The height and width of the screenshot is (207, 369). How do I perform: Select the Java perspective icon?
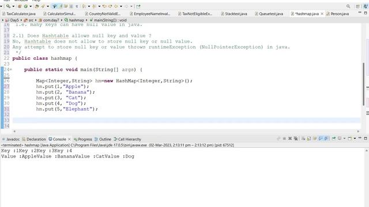(366, 6)
